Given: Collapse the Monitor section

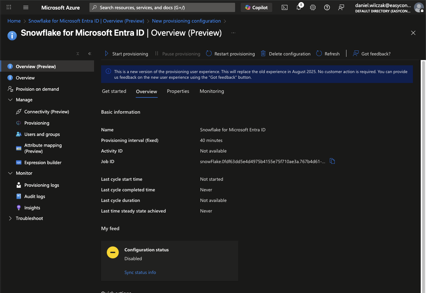Looking at the screenshot, I should 10,173.
